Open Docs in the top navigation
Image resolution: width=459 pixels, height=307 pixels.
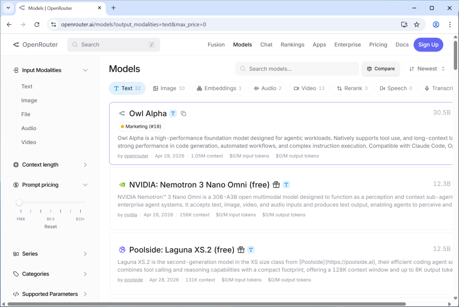click(x=402, y=44)
